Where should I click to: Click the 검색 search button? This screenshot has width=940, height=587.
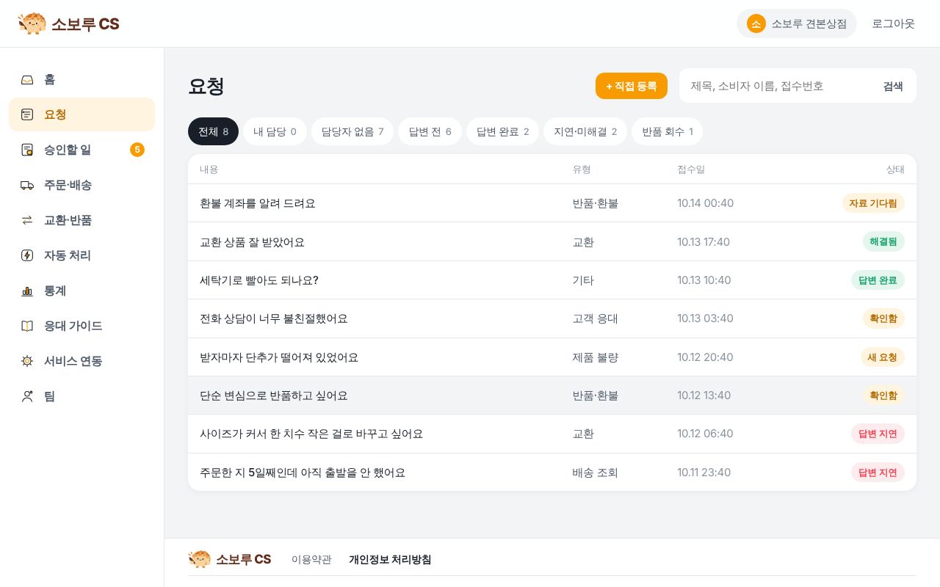(x=893, y=86)
